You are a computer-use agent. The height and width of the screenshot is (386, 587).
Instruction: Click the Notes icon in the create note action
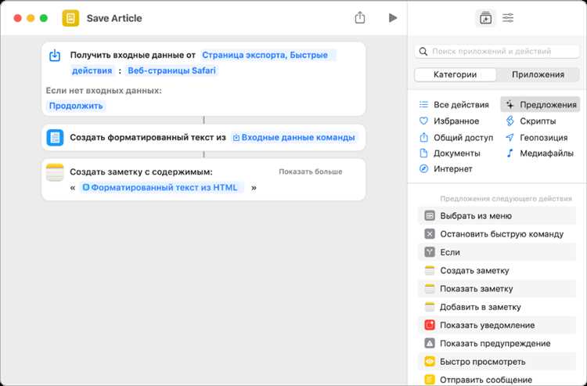pos(55,171)
